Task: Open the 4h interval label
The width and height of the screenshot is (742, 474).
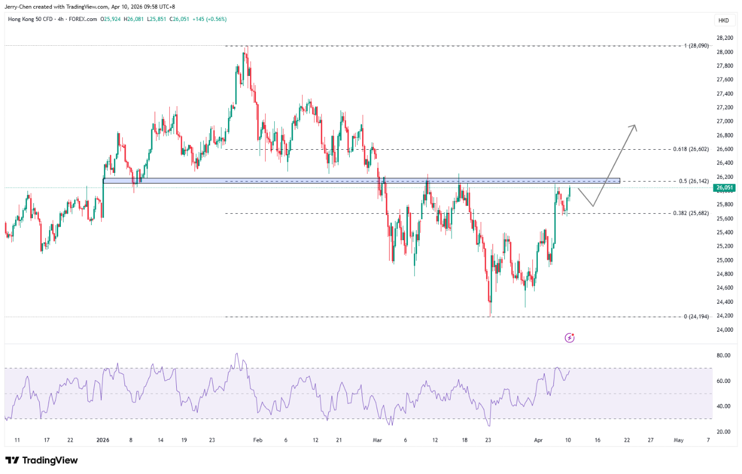Action: [61, 19]
